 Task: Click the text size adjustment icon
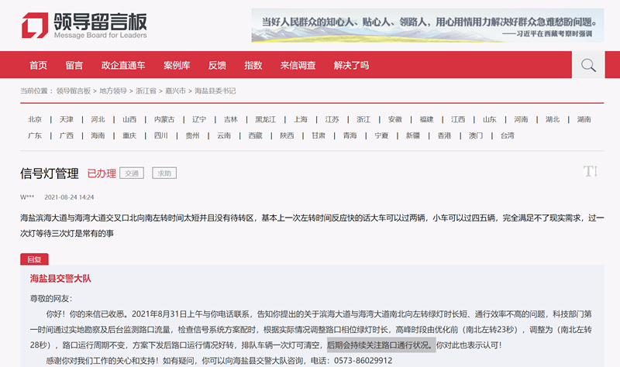590,171
